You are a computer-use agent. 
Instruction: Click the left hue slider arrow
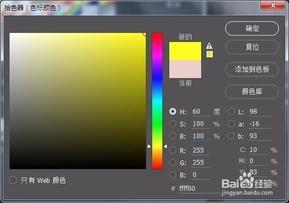(x=149, y=146)
